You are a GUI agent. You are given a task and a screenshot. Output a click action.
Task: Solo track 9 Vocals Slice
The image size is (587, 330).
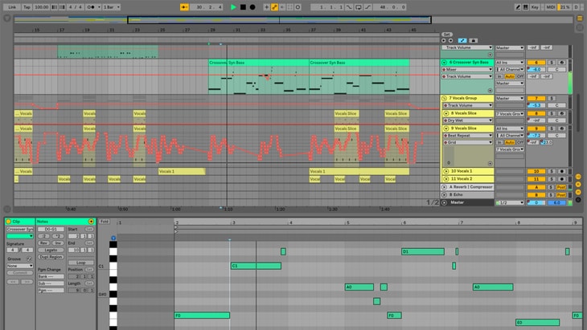[x=552, y=128]
